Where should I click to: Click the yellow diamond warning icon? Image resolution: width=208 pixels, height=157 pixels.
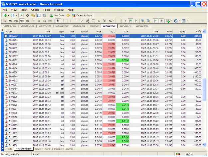68,15
